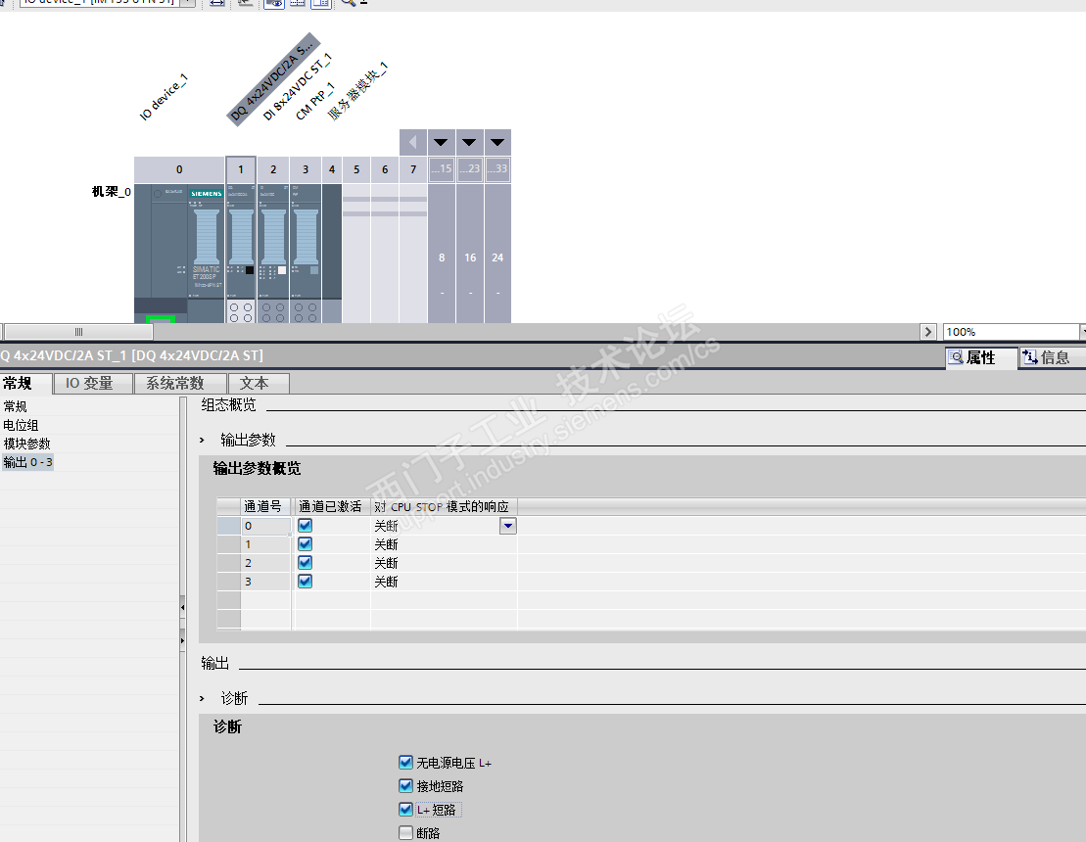The image size is (1086, 842).
Task: Toggle 无电源电压 L+ diagnostic checkbox
Action: point(405,763)
